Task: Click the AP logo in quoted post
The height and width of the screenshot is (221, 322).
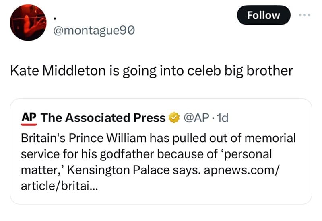Action: pyautogui.click(x=29, y=118)
